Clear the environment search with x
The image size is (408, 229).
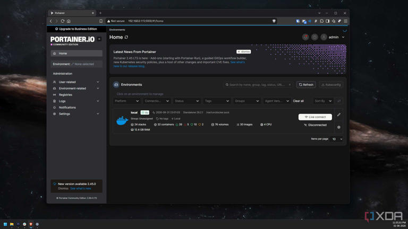point(290,85)
